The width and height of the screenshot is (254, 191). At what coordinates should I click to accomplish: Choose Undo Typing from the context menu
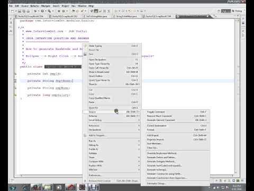(x=112, y=46)
